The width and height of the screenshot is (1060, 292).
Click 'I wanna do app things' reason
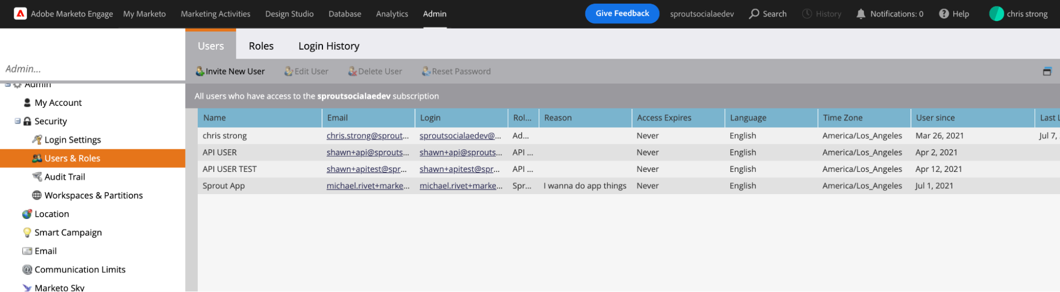[585, 186]
